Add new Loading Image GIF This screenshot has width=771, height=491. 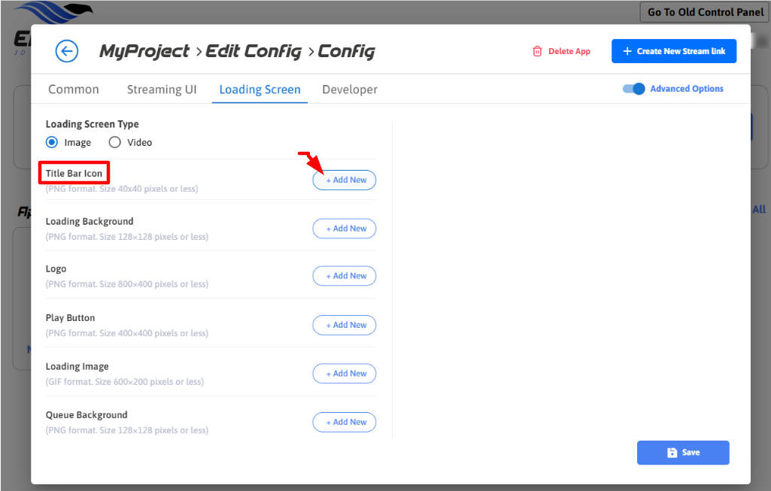(x=345, y=374)
